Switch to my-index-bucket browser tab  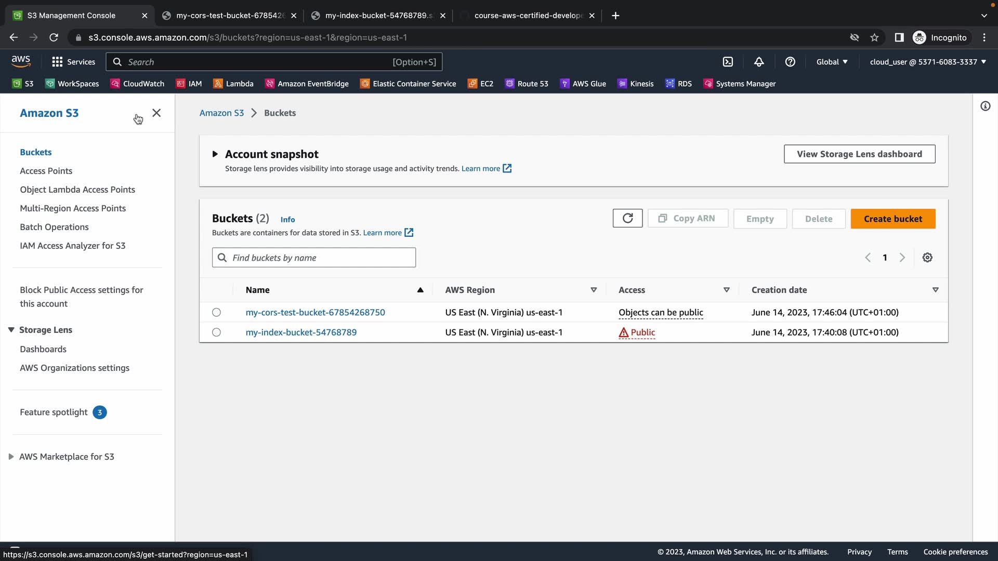[377, 16]
